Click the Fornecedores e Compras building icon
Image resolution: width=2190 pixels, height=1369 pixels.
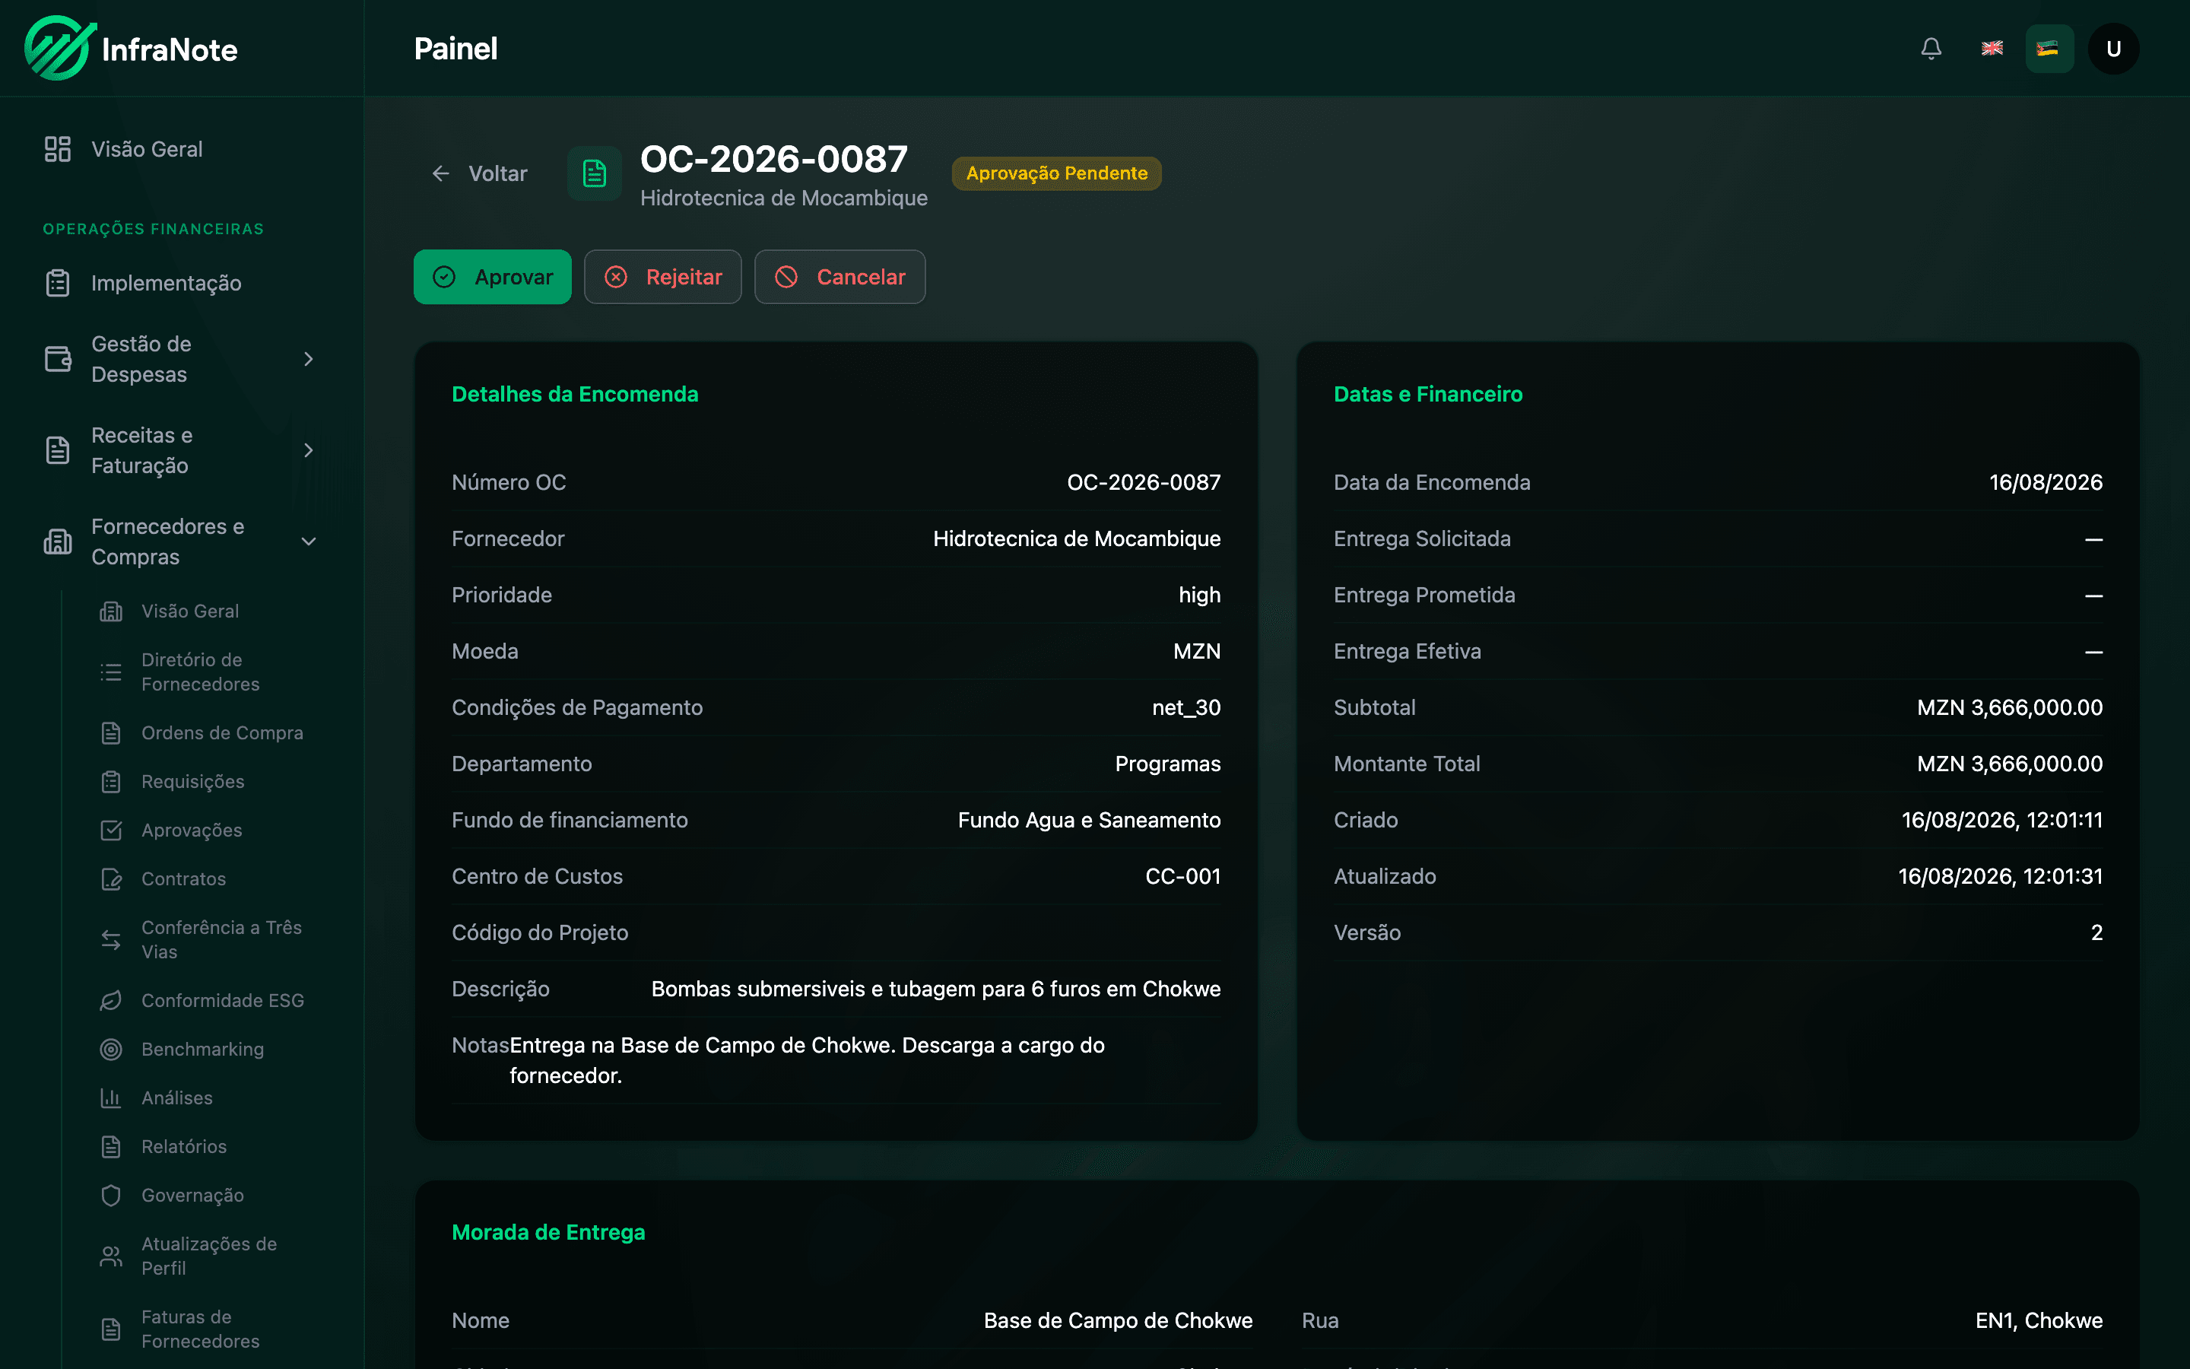[x=58, y=542]
